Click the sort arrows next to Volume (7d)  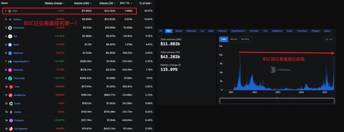115,3
